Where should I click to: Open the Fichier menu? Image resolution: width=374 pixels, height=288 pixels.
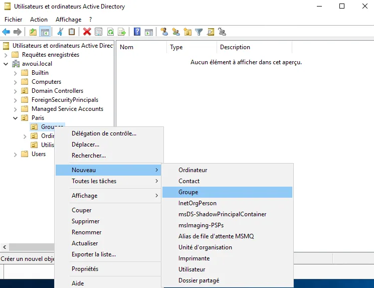click(x=14, y=20)
